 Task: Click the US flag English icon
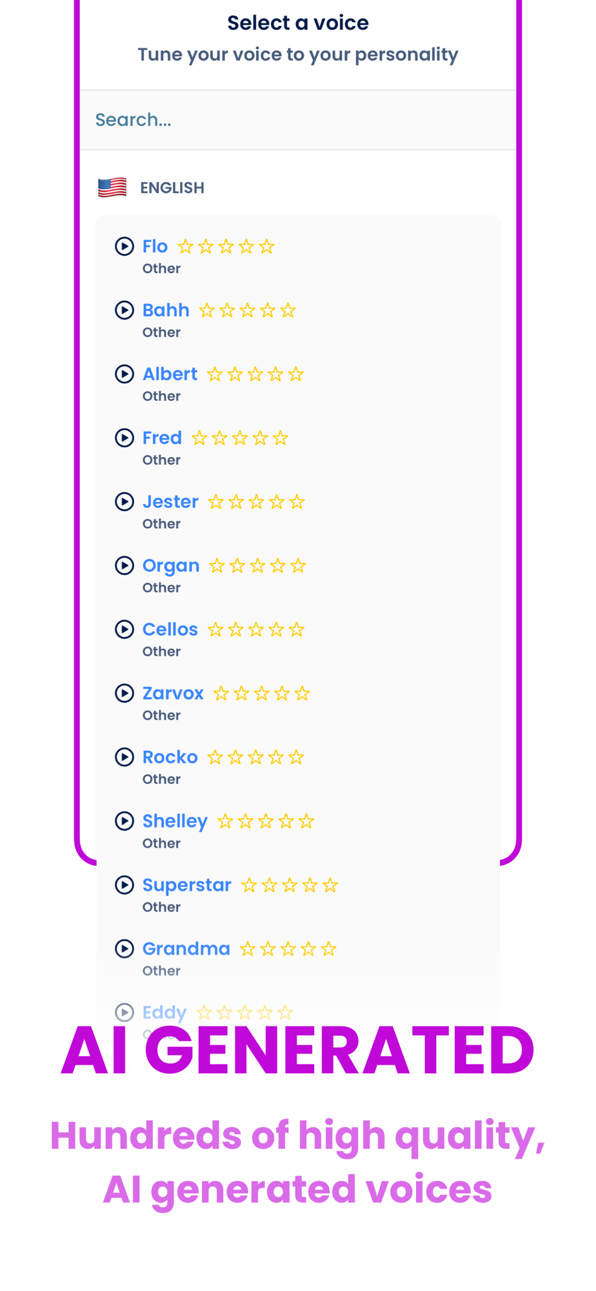coord(112,188)
